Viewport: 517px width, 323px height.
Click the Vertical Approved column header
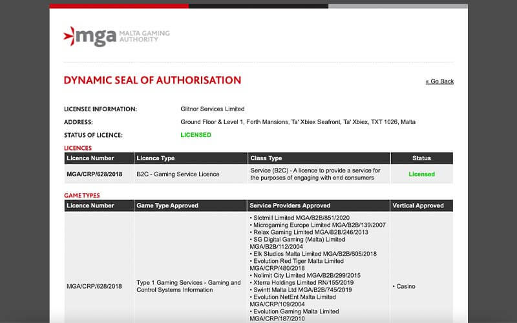421,205
